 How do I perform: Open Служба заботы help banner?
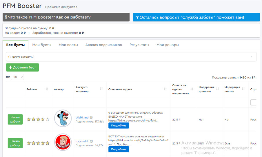(196, 17)
